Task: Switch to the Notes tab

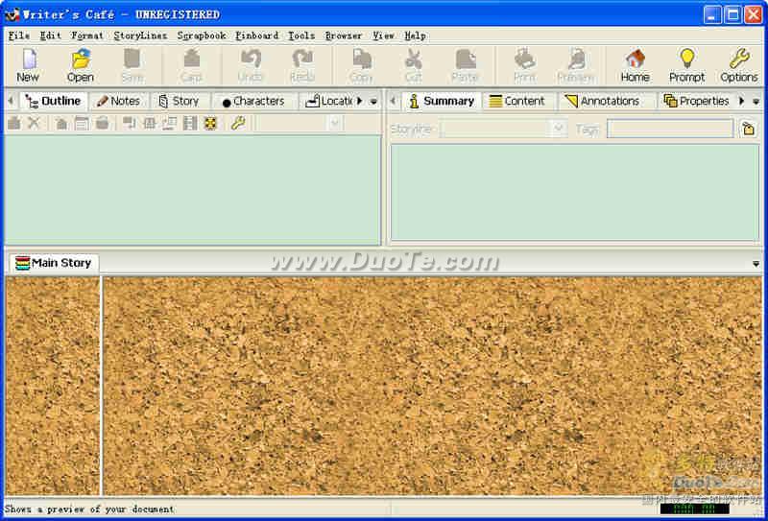Action: click(118, 102)
